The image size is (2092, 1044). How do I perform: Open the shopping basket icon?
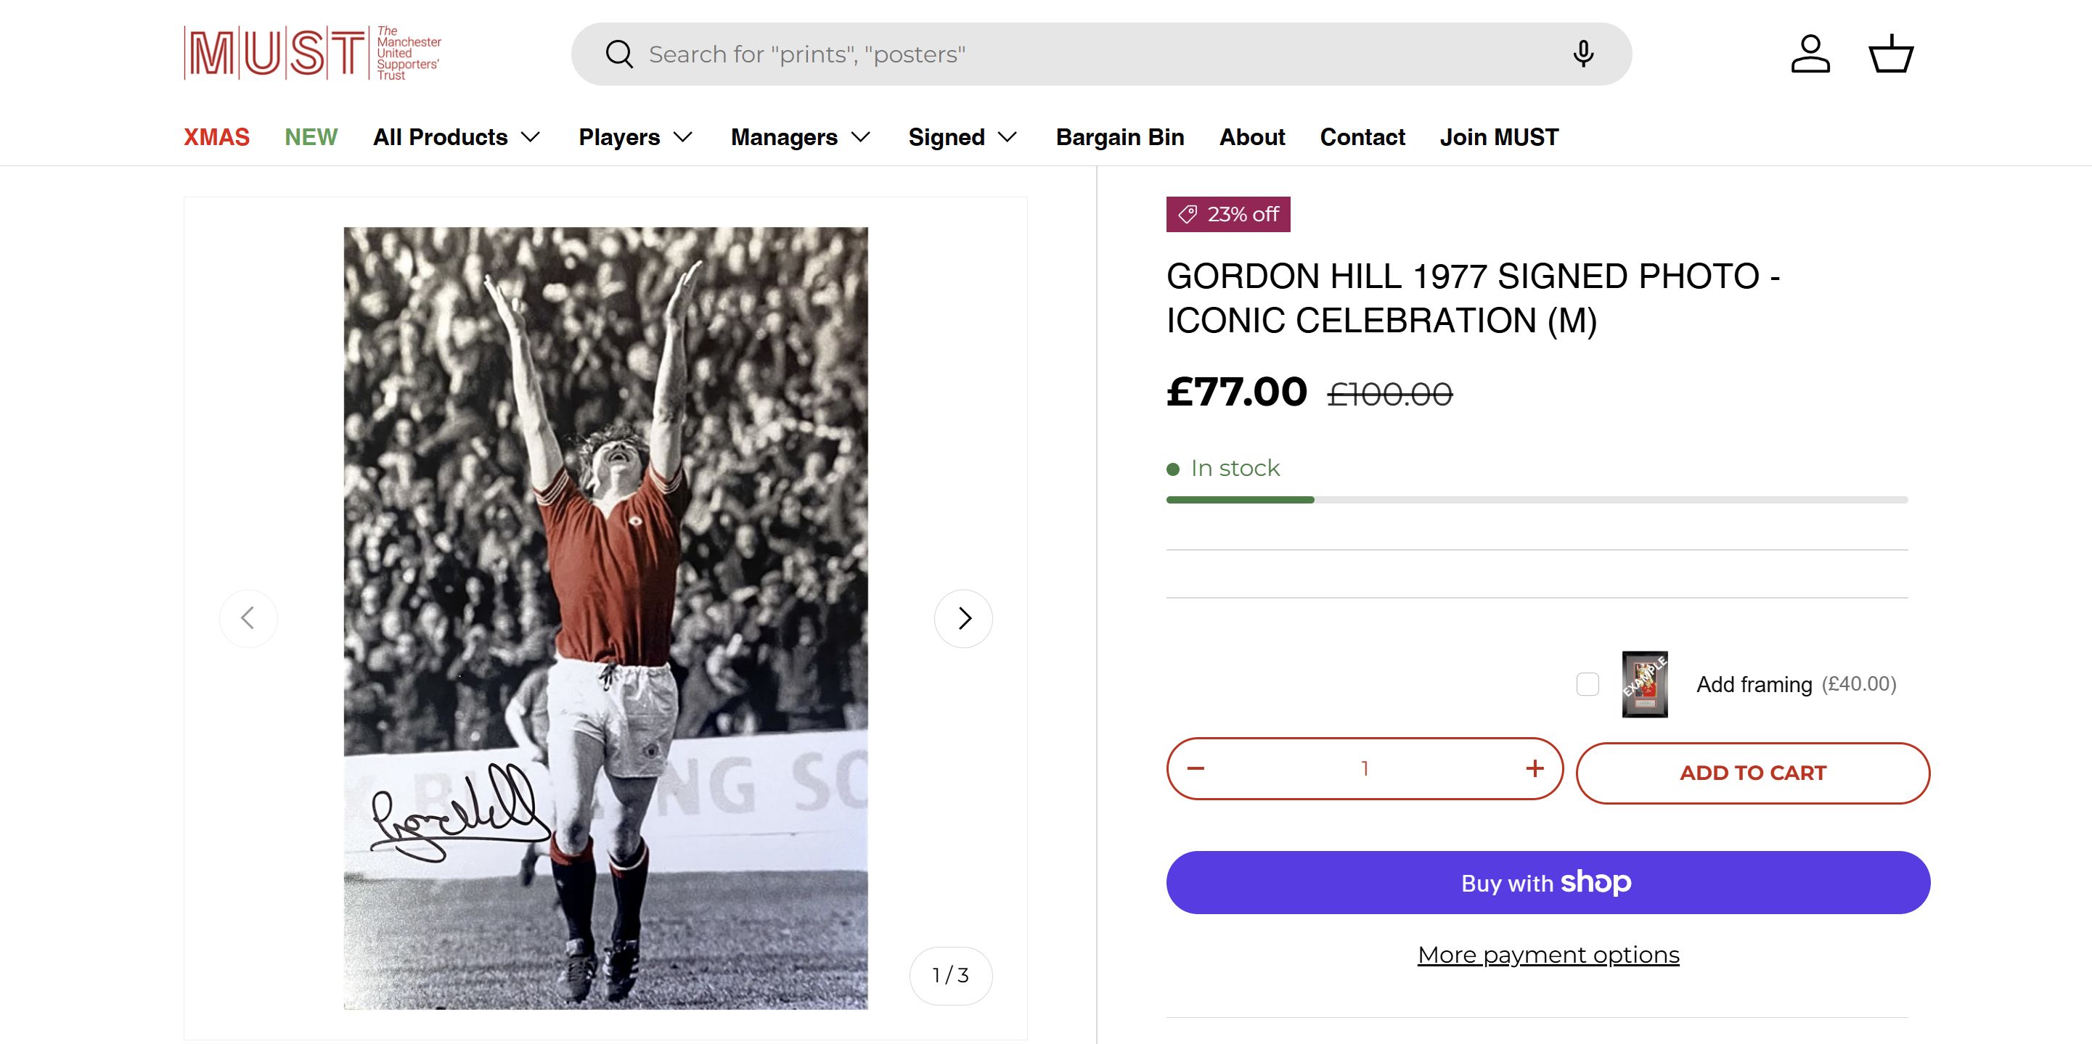(1891, 54)
